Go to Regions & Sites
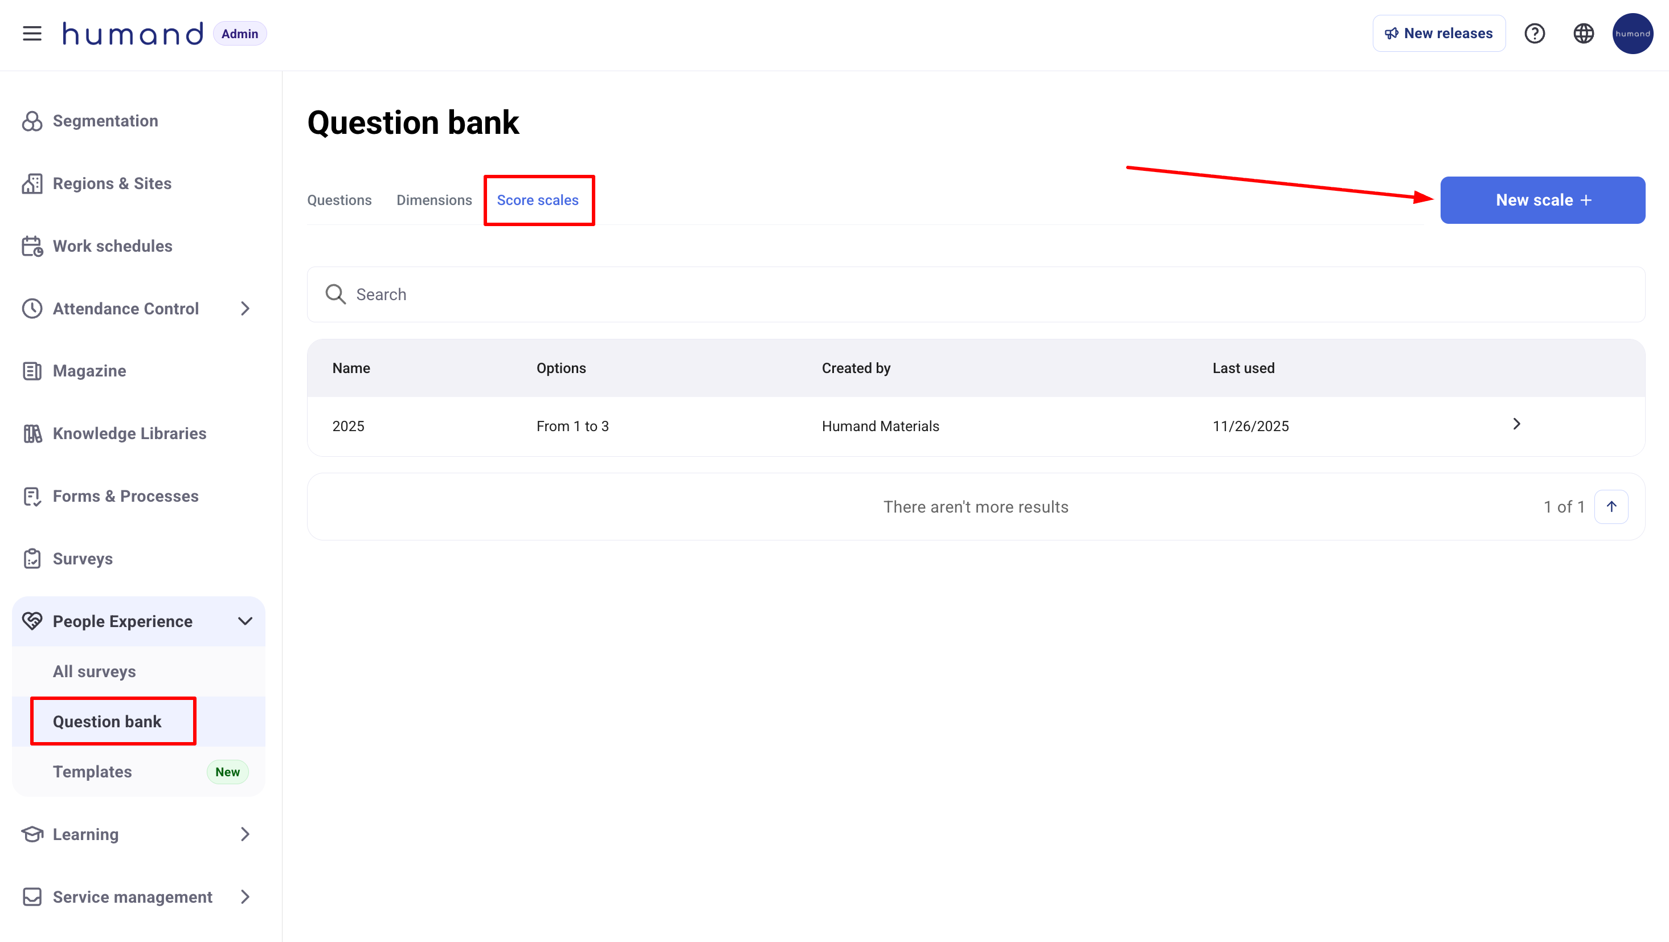 pos(112,183)
